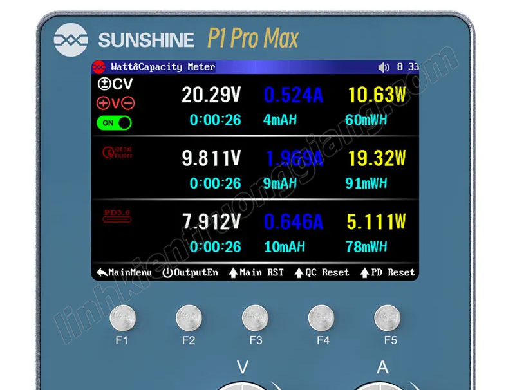
Task: Click the 0:00:26 timer in the QC3.0 row
Action: click(216, 183)
